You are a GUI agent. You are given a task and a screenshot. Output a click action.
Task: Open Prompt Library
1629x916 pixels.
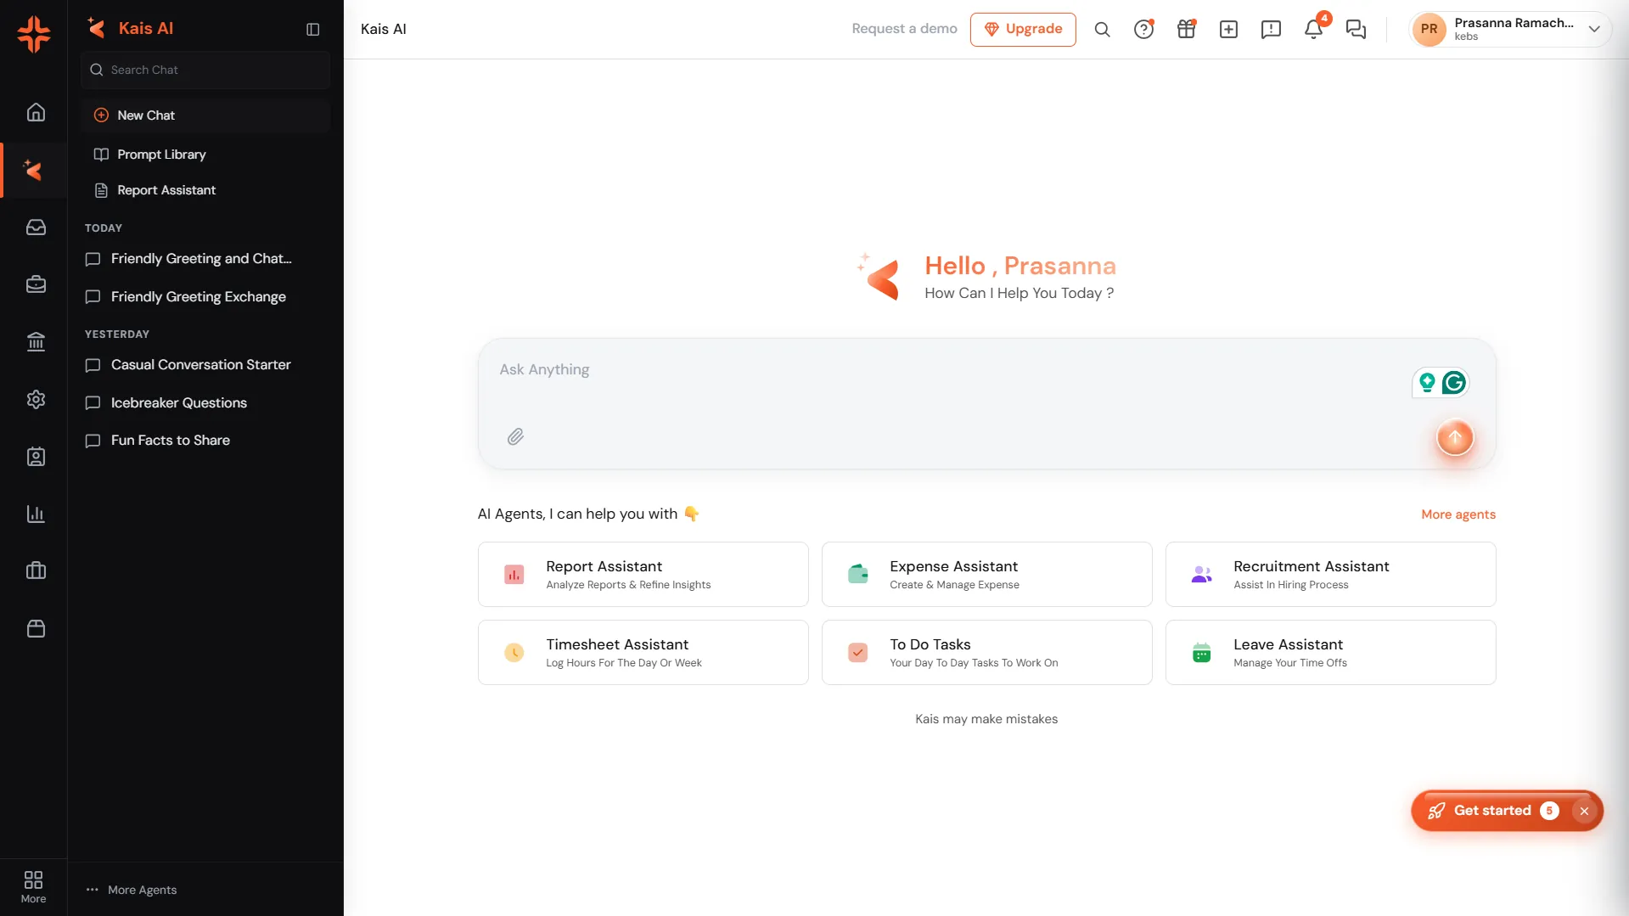(161, 155)
